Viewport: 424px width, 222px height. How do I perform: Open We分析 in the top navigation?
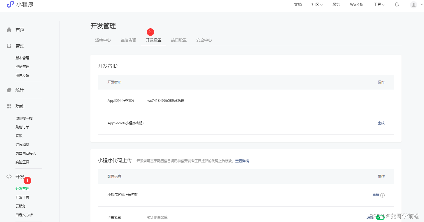pos(357,4)
